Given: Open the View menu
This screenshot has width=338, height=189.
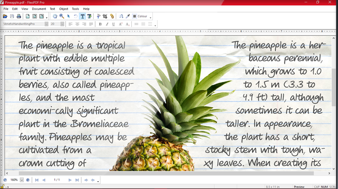Looking at the screenshot, I should click(25, 9).
